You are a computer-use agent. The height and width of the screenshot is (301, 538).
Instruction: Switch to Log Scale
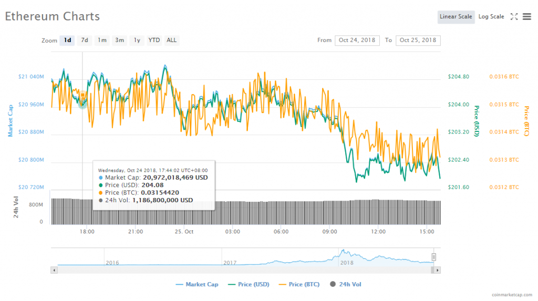click(x=491, y=17)
